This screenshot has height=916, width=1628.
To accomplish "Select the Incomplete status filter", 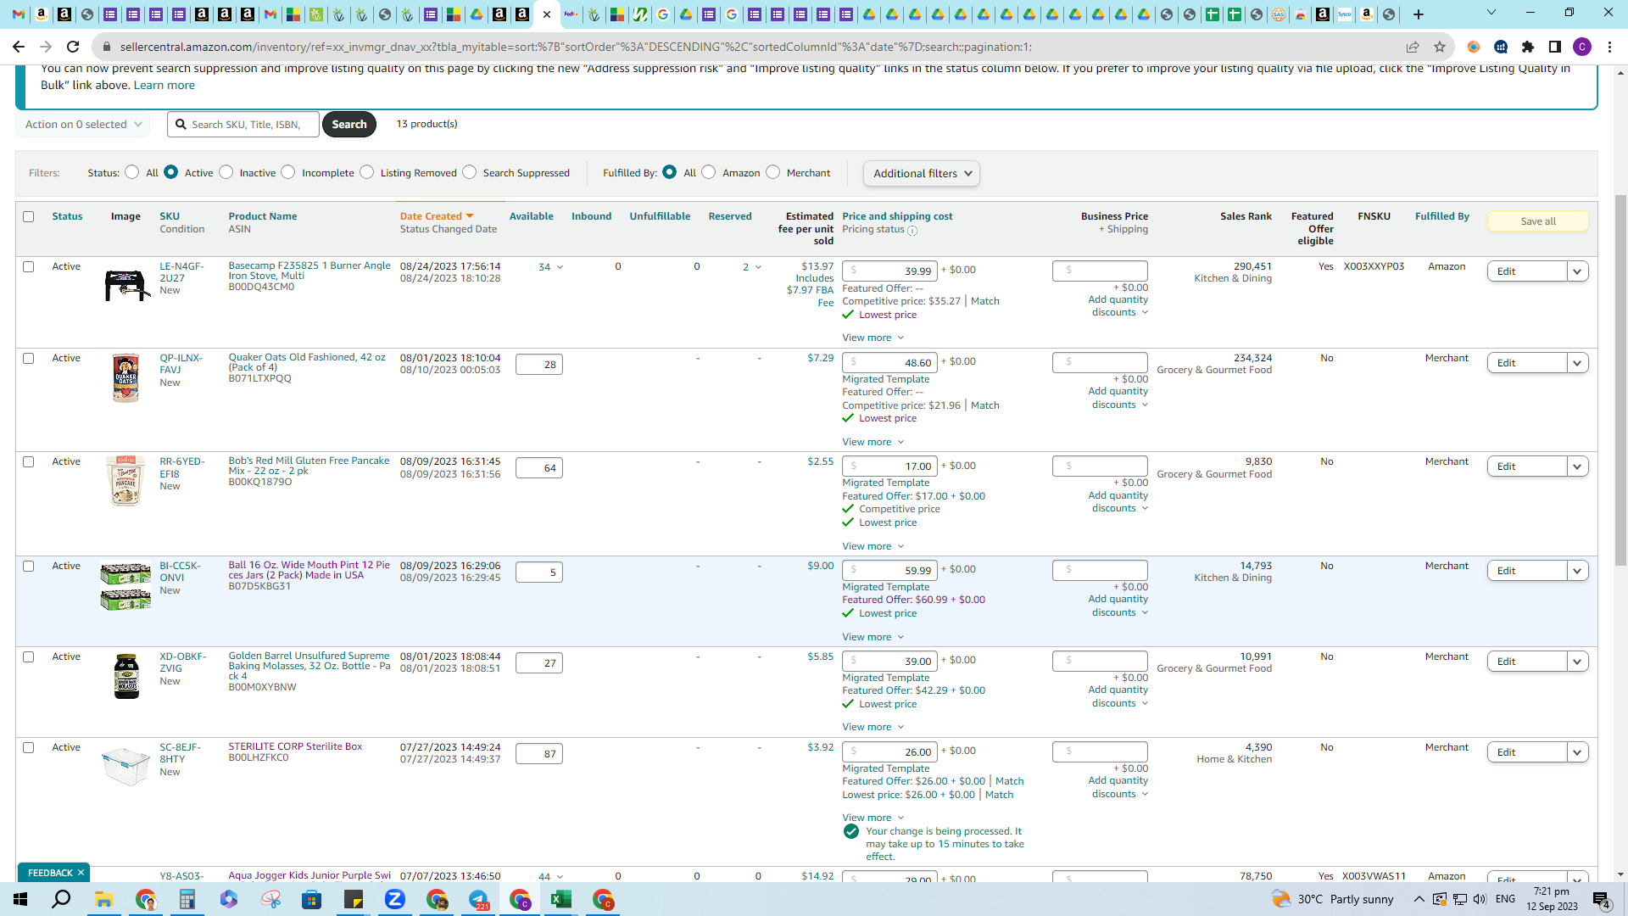I will 288,172.
